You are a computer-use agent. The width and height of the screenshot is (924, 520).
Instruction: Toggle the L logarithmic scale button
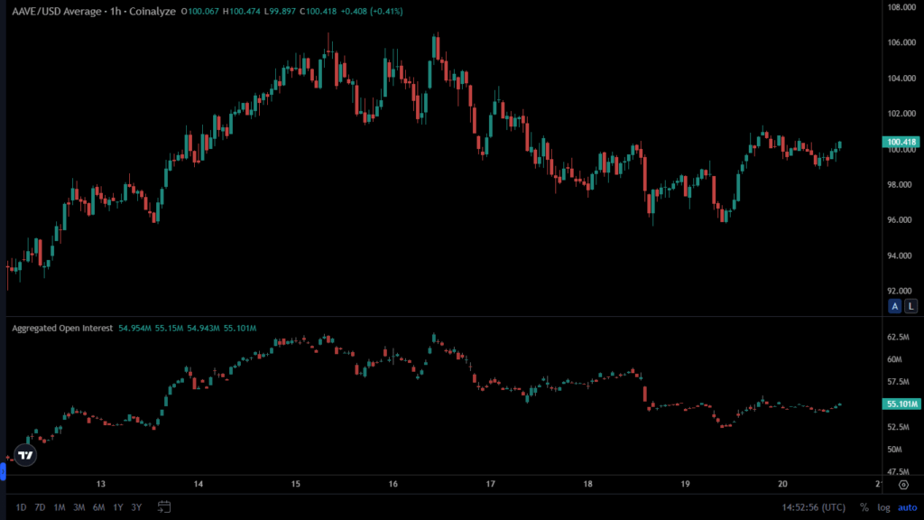pyautogui.click(x=910, y=306)
